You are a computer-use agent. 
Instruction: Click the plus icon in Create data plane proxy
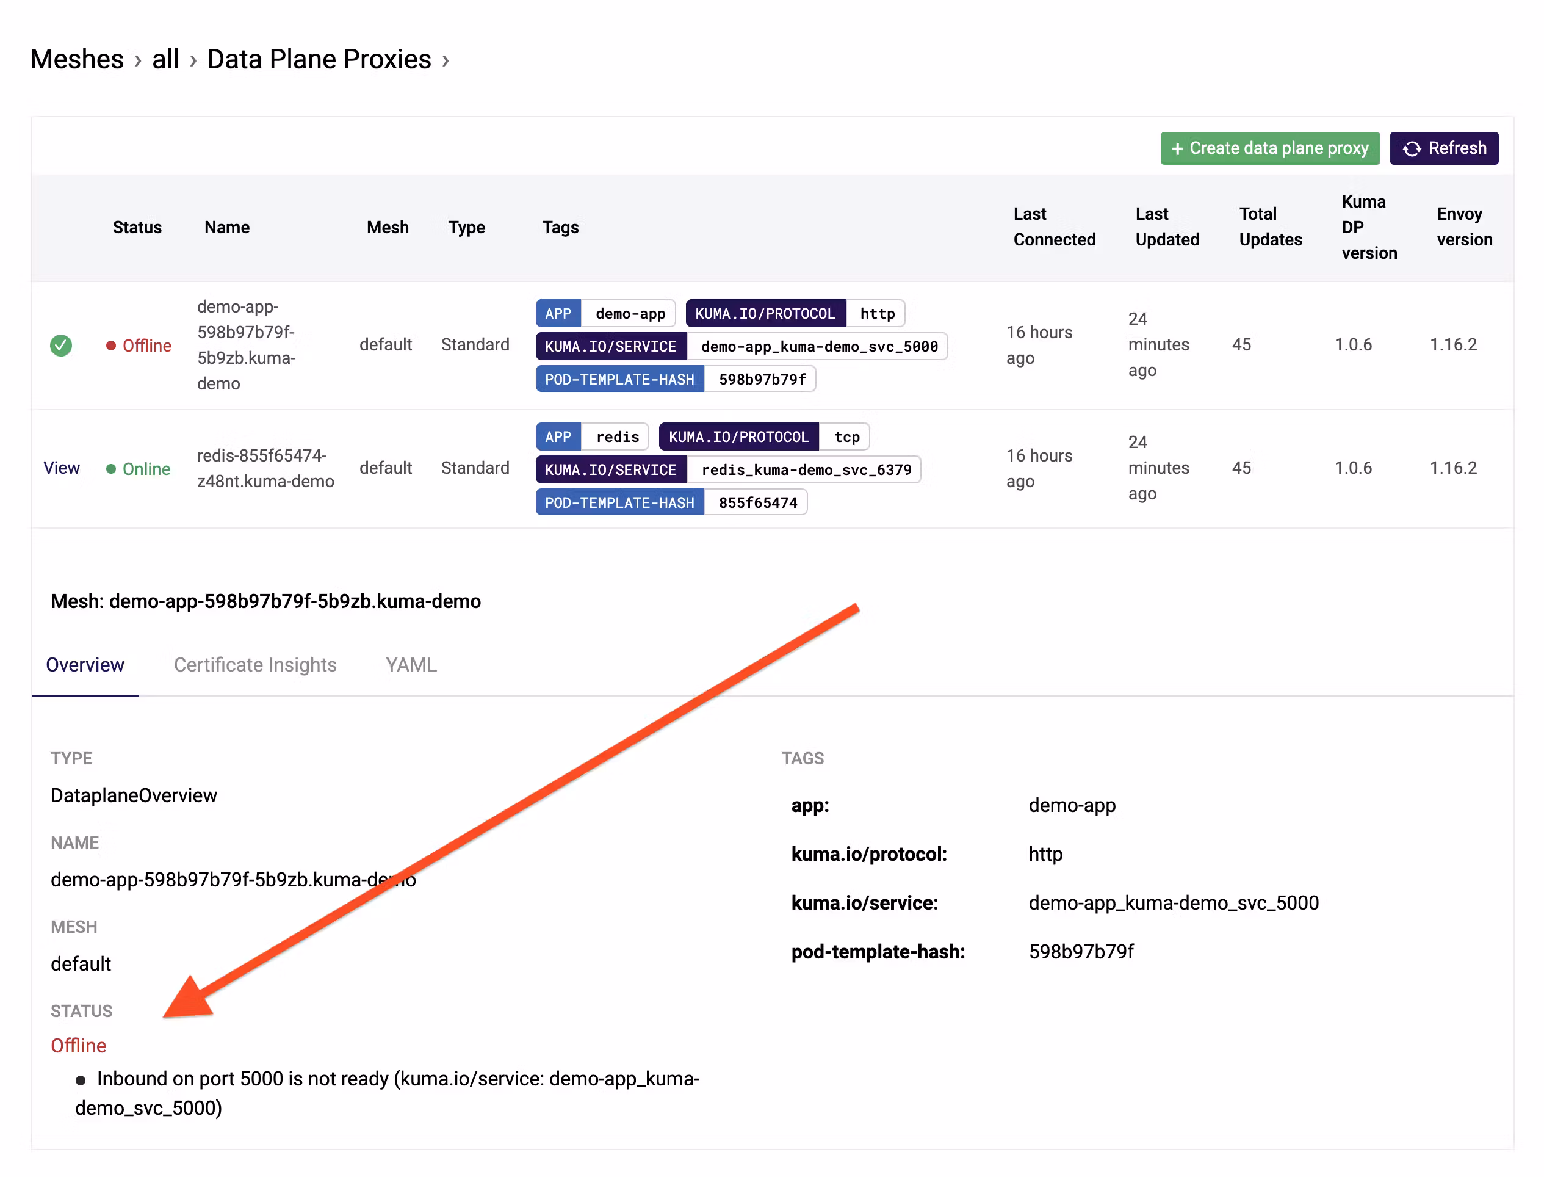tap(1178, 148)
